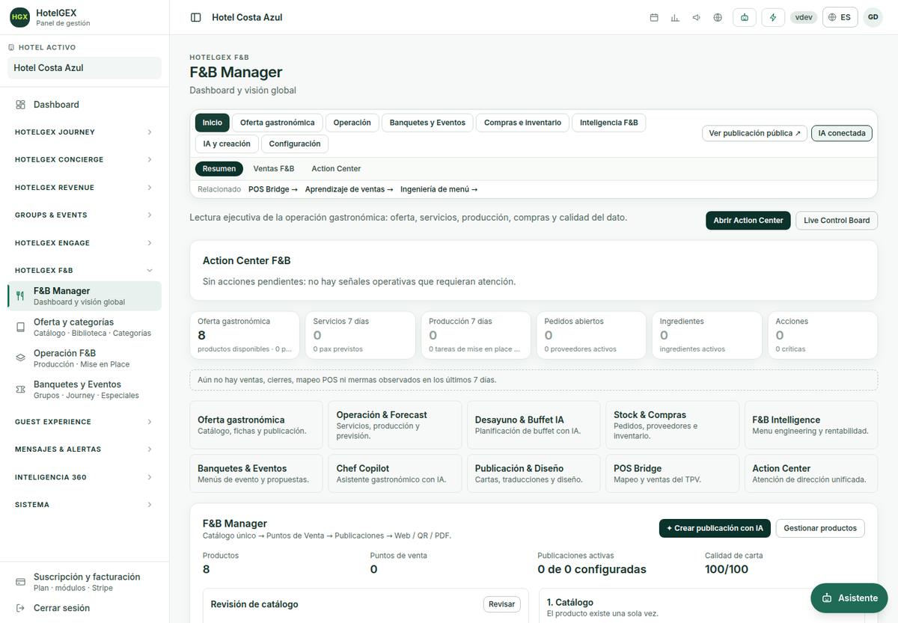Image resolution: width=898 pixels, height=623 pixels.
Task: Click the card icon for Suscripción y facturación
Action: tap(21, 582)
